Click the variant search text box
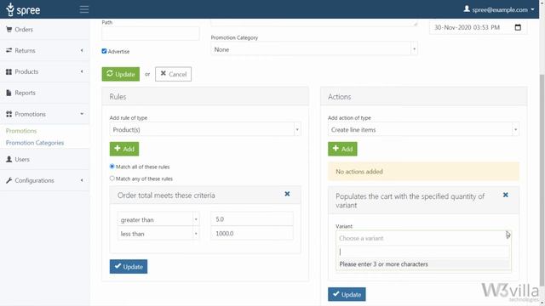 point(423,252)
